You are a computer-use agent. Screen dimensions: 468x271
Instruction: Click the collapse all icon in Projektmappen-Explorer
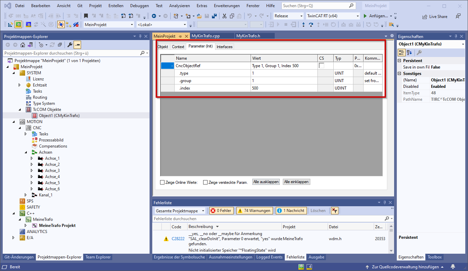tap(60, 45)
